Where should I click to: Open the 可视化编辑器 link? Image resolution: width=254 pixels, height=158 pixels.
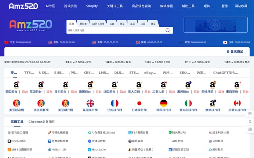pos(58,133)
